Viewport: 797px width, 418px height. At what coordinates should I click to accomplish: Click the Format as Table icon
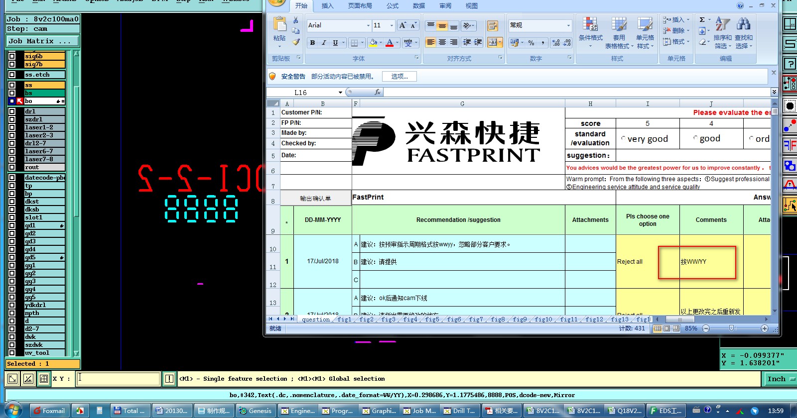click(x=619, y=25)
